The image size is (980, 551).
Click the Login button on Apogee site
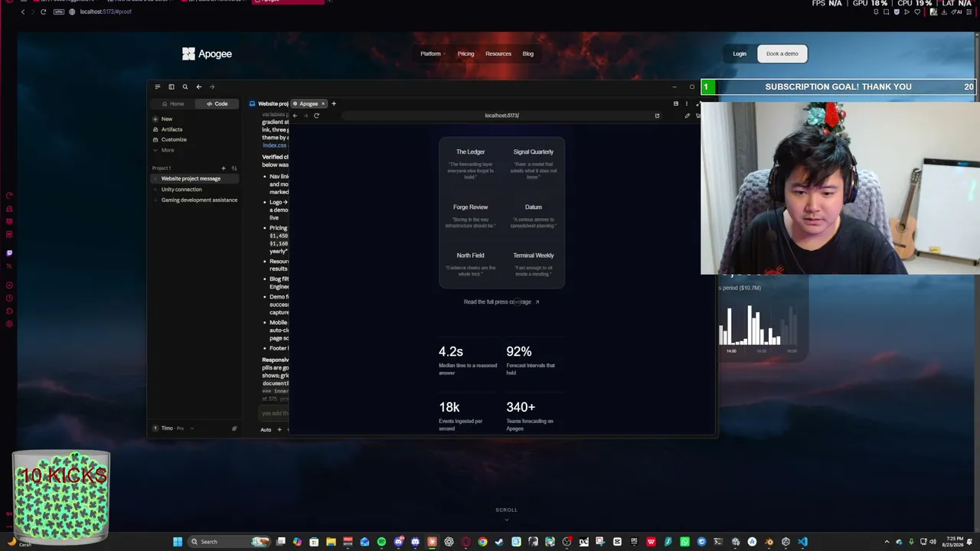point(740,54)
